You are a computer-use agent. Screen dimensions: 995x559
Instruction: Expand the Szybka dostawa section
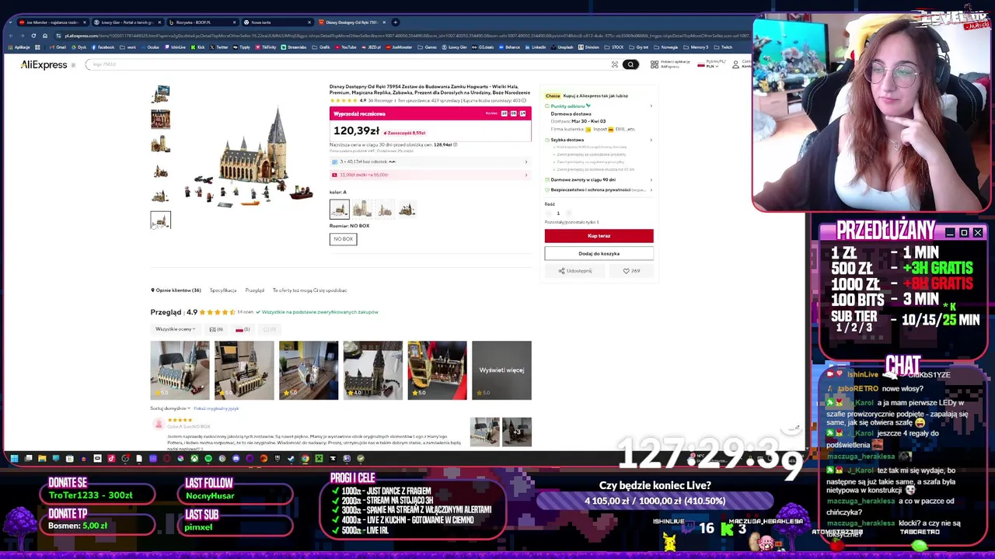[x=599, y=140]
